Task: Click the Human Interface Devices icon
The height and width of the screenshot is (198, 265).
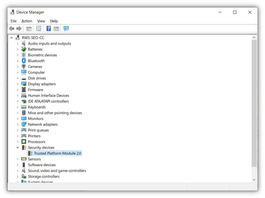Action: click(x=24, y=96)
